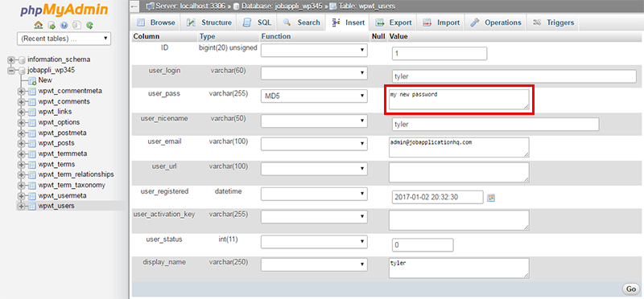Click the user_login value field
Image resolution: width=644 pixels, height=299 pixels.
(x=514, y=76)
